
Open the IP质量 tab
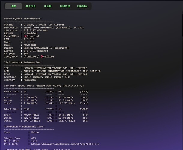tap(48, 6)
